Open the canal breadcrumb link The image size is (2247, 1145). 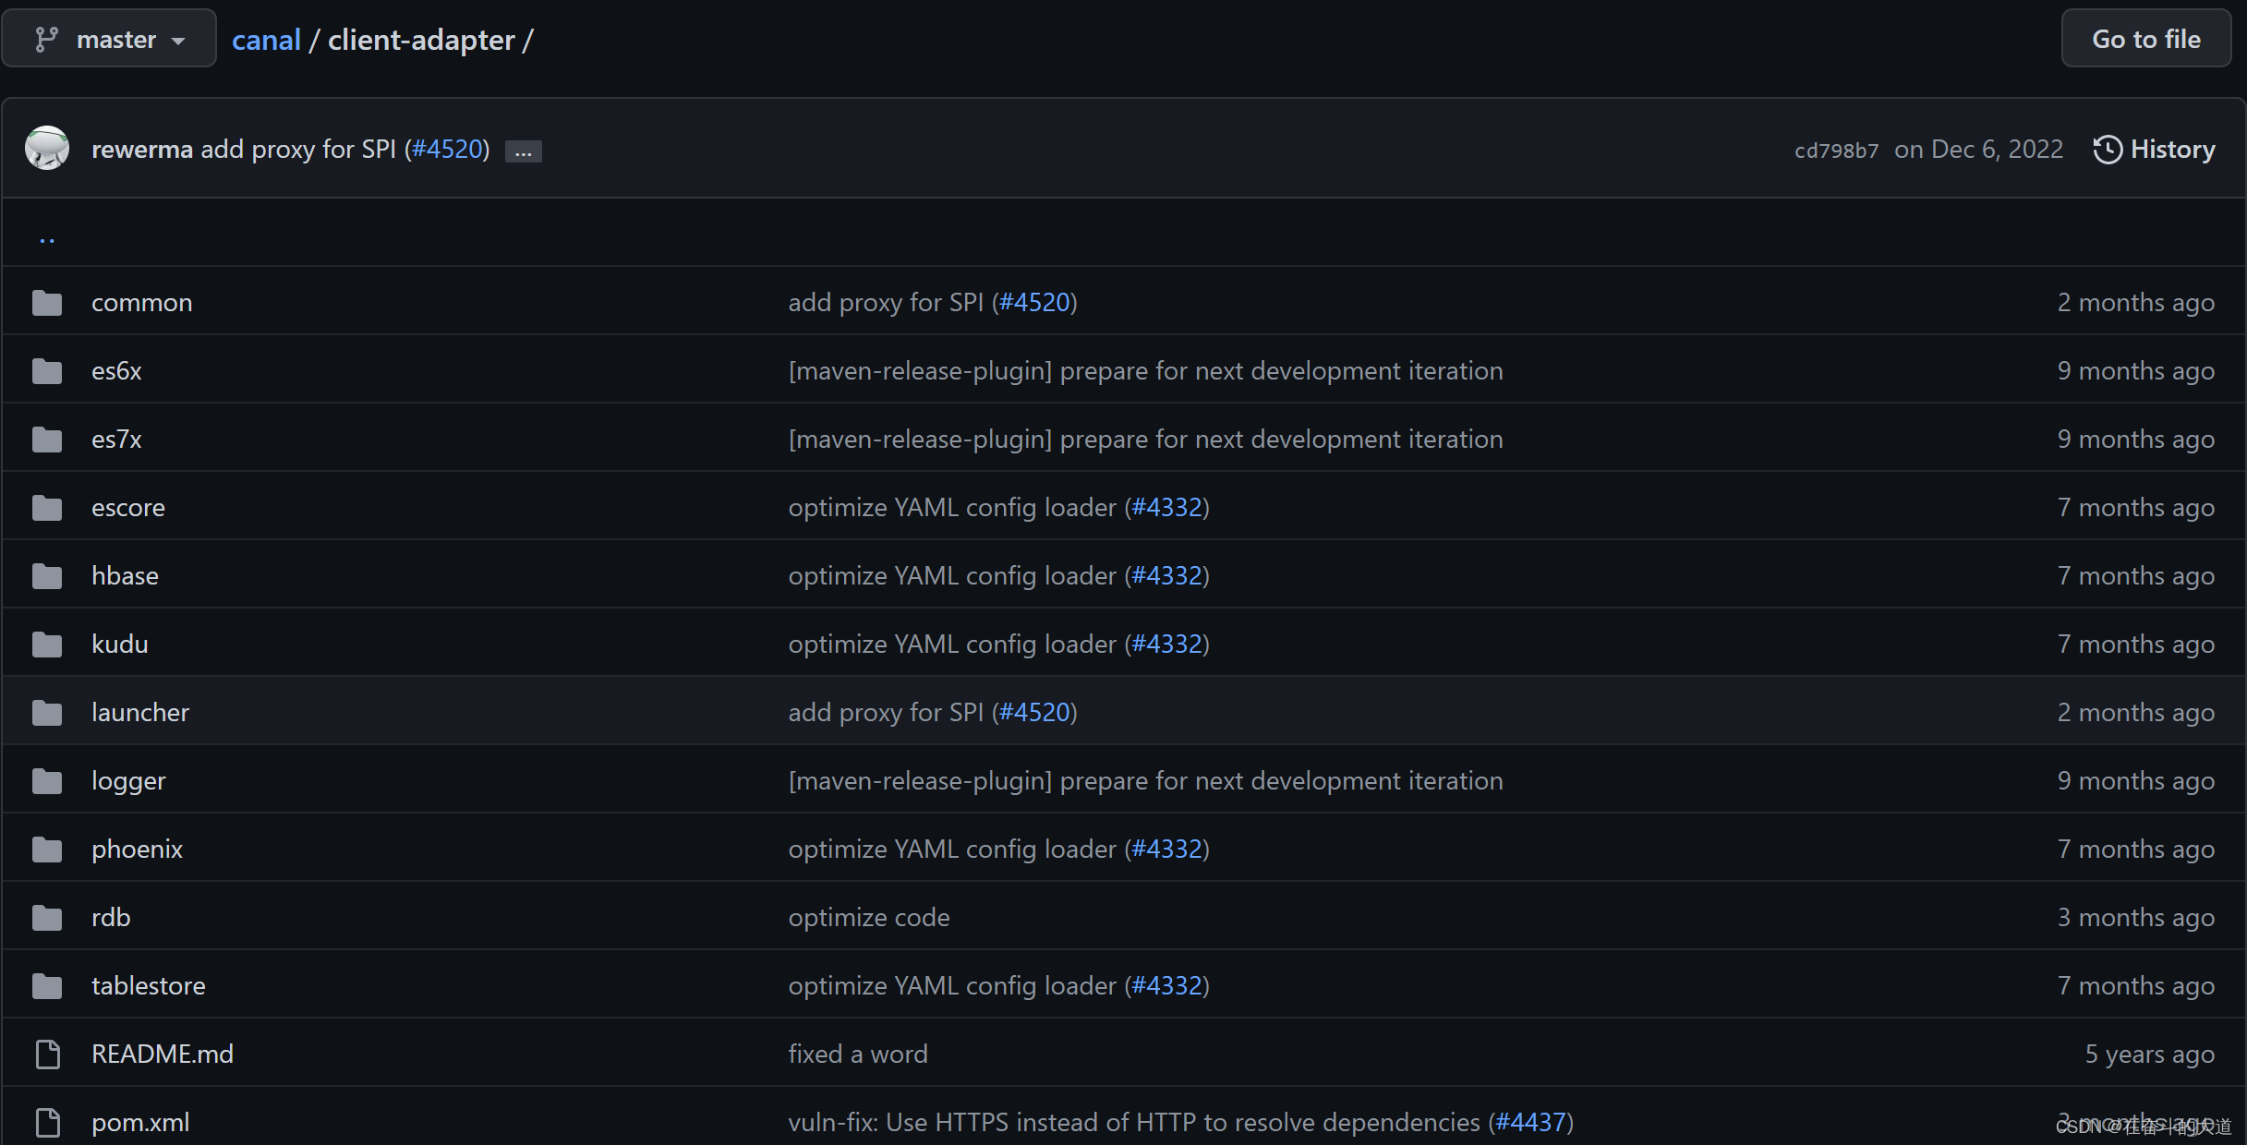coord(266,40)
